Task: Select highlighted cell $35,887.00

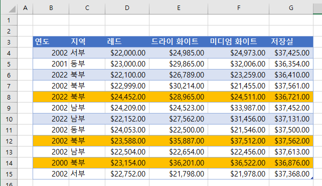Action: [x=179, y=141]
